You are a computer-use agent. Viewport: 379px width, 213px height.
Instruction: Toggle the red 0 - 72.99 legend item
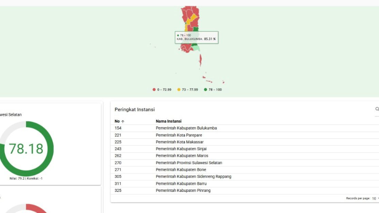coord(162,90)
